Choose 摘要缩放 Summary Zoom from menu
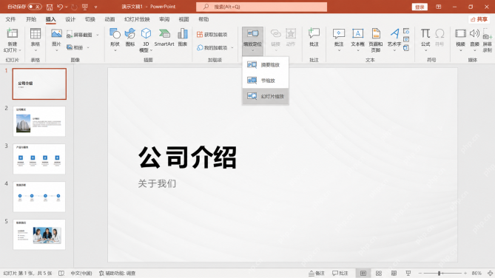Screen dimensions: 495x278 pos(266,64)
